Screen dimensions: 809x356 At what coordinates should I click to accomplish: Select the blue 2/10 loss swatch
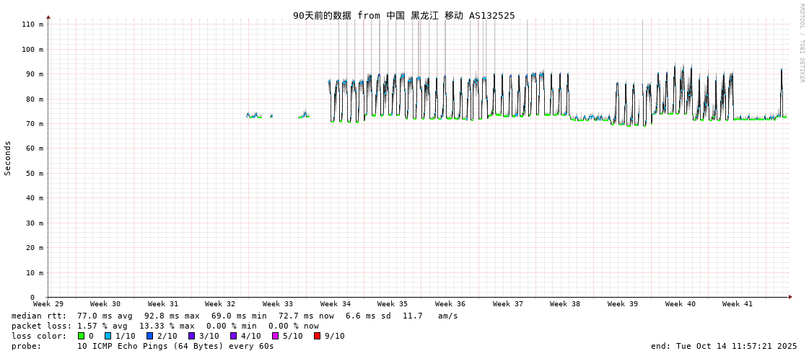tap(149, 336)
